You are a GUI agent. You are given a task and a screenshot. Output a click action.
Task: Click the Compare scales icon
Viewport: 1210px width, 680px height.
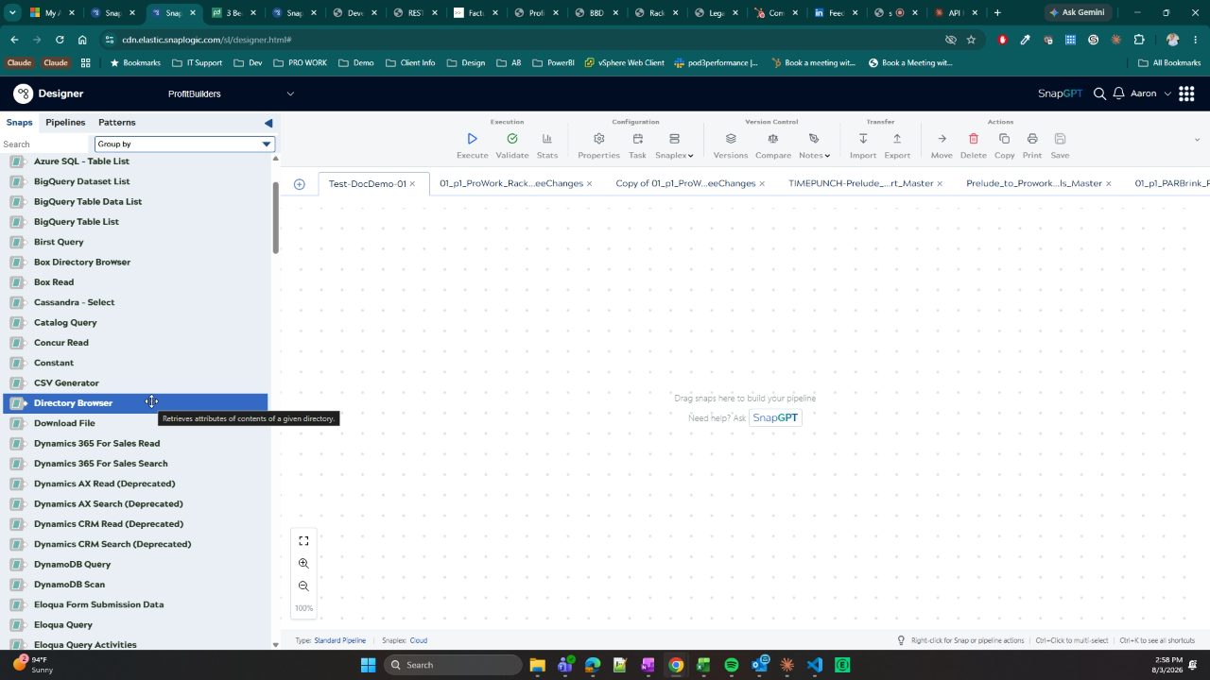coord(773,139)
